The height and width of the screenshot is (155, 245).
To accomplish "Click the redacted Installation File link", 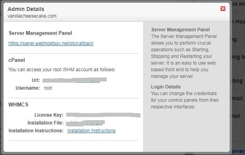I will click(x=85, y=123).
